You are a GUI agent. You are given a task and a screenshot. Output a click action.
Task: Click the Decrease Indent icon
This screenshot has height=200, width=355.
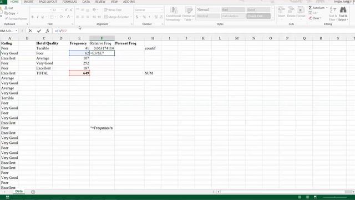point(94,17)
